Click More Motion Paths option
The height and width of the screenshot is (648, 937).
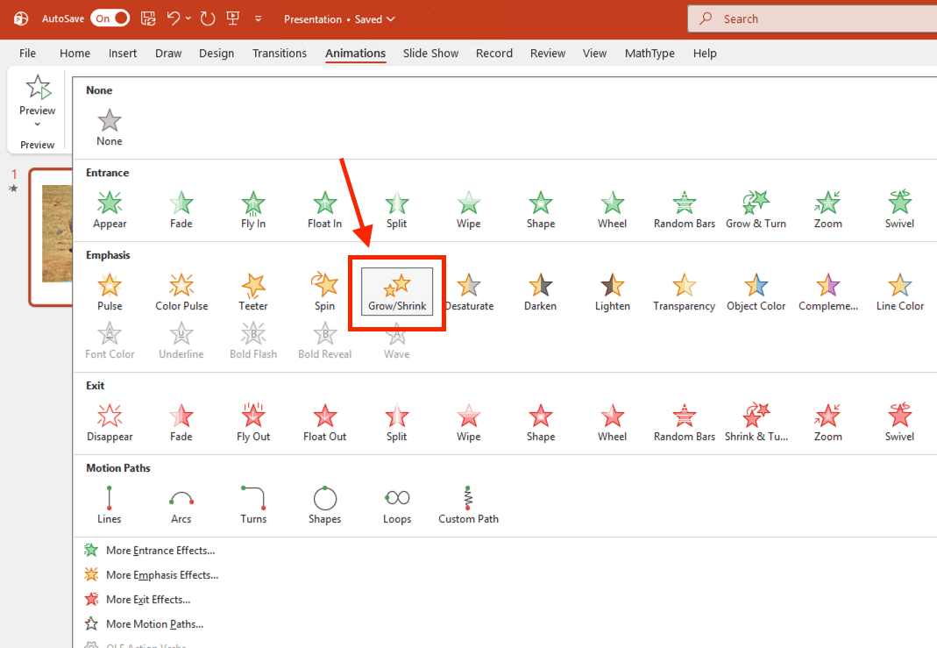pos(154,624)
